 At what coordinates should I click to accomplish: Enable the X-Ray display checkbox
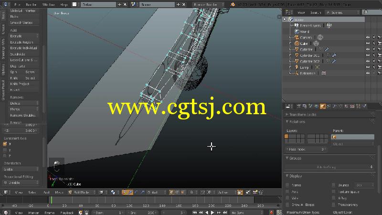(x=333, y=198)
